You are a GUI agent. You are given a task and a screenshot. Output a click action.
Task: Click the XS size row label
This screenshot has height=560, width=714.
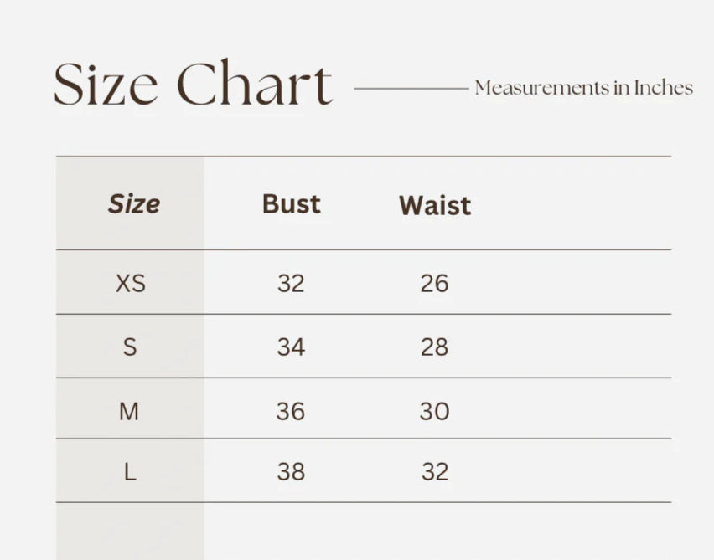pyautogui.click(x=130, y=284)
